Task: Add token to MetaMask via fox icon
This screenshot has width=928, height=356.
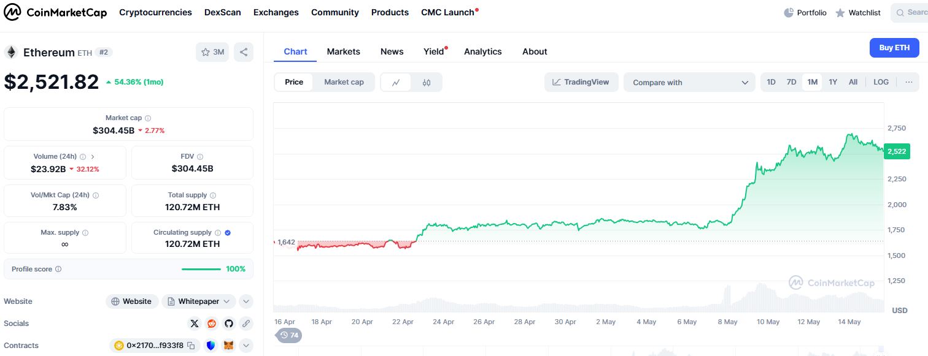Action: (228, 346)
